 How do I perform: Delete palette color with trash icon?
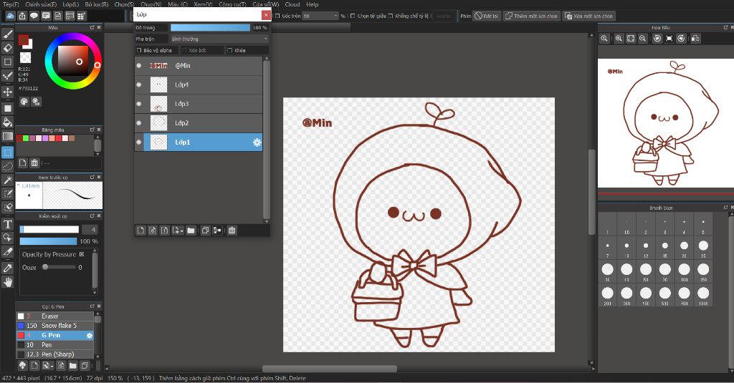click(34, 163)
